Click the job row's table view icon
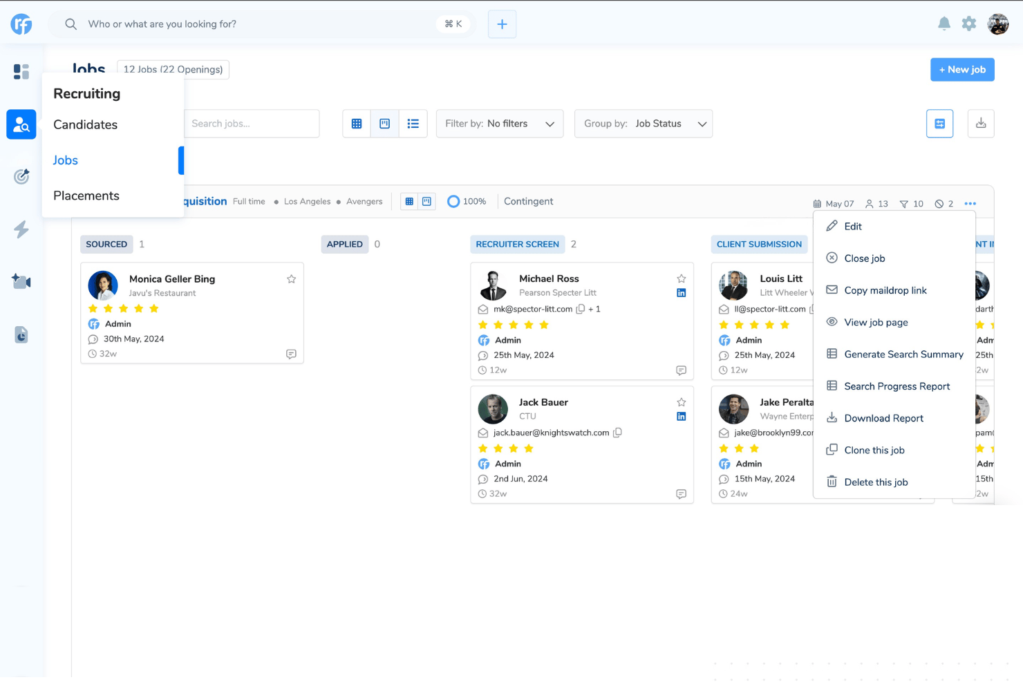This screenshot has height=682, width=1023. point(409,202)
